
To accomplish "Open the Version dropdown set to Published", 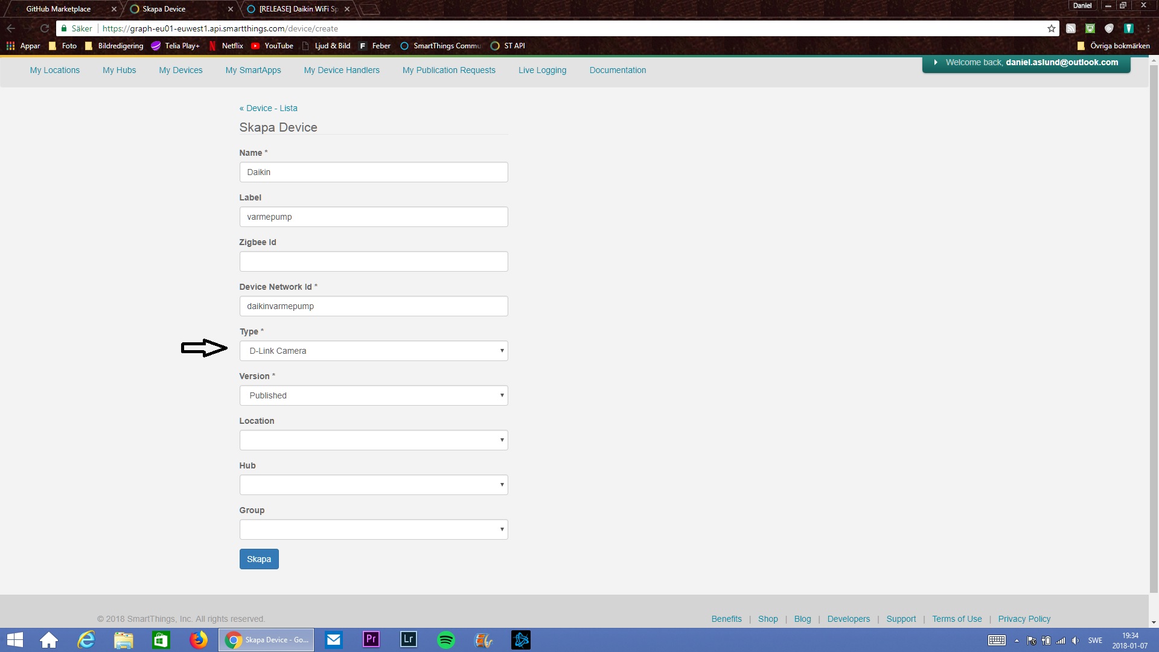I will point(373,395).
